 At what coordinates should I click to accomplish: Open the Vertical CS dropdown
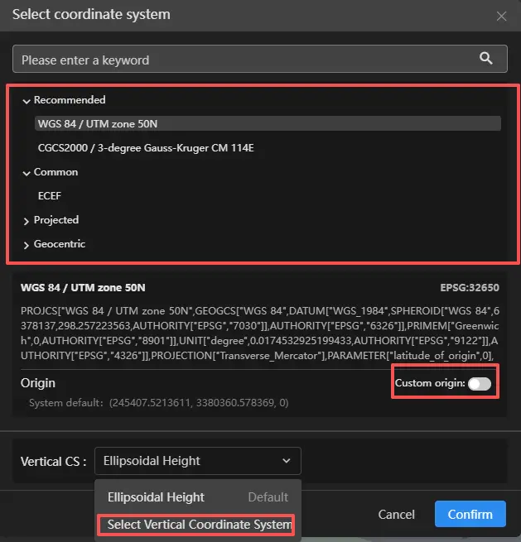tap(198, 461)
